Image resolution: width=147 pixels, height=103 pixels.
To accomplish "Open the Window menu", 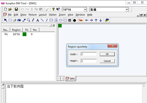I will pos(80,15).
